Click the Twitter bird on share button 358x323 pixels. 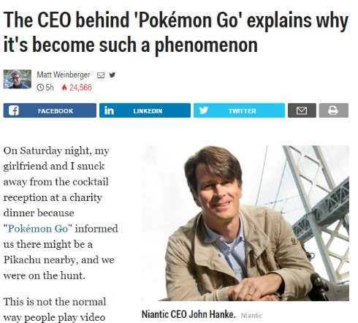203,110
